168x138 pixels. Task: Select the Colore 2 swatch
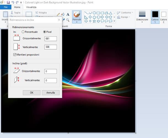tap(164, 17)
